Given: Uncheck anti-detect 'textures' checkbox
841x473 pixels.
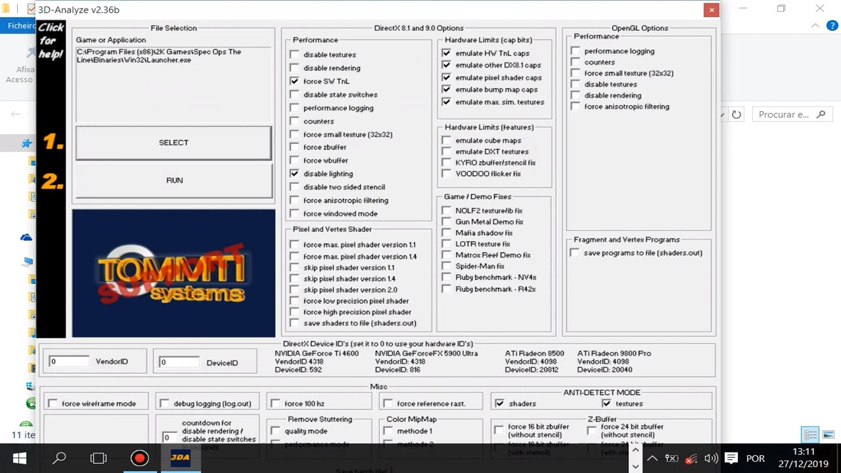Looking at the screenshot, I should (606, 403).
